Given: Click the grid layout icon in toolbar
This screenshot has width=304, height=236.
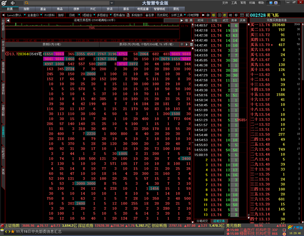Looking at the screenshot, I should [x=219, y=15].
